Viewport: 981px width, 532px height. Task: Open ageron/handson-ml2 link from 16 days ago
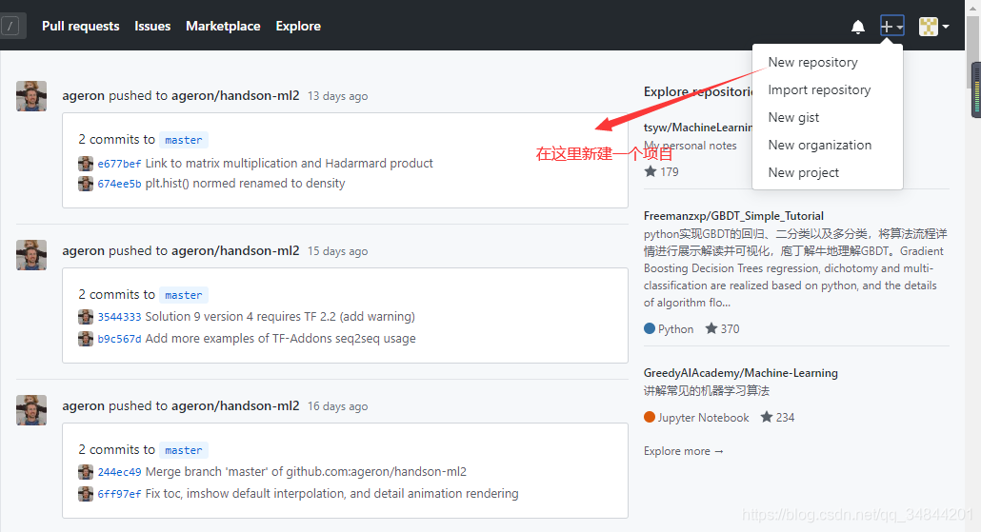235,405
